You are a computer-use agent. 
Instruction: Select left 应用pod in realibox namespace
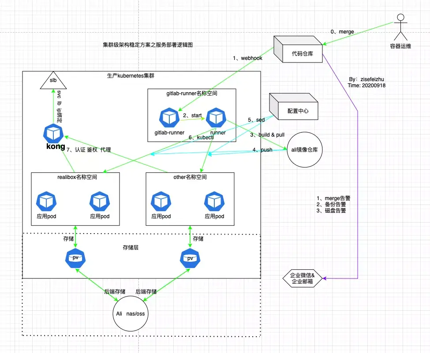tap(46, 201)
